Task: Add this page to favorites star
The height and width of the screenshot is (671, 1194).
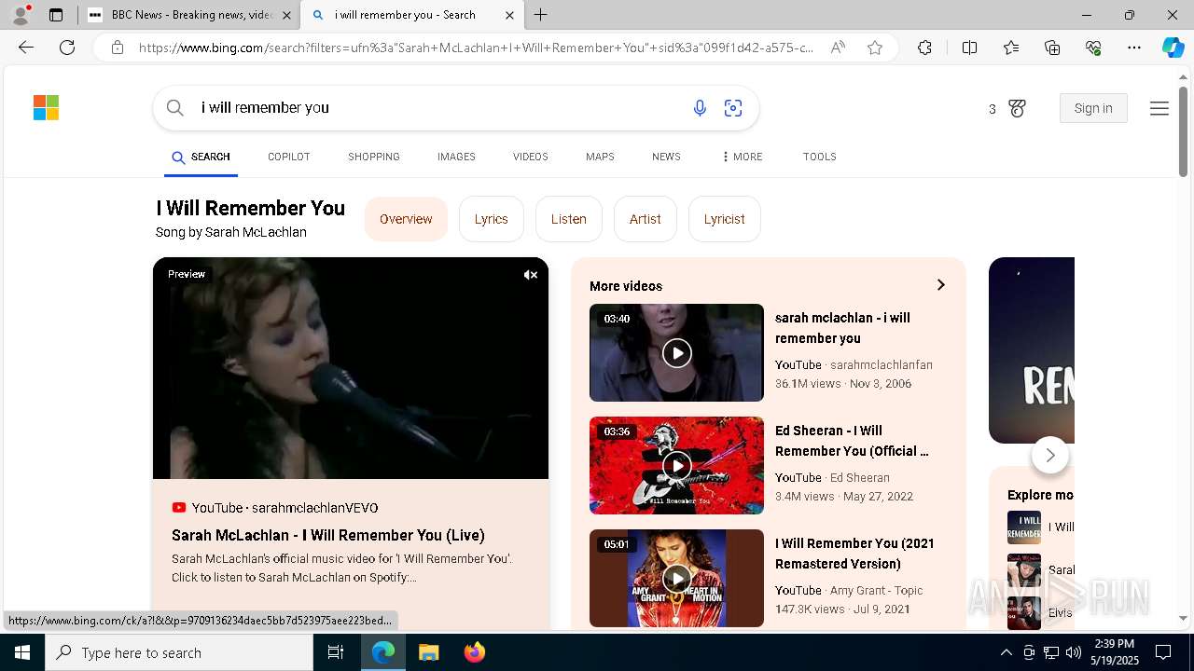Action: click(875, 48)
